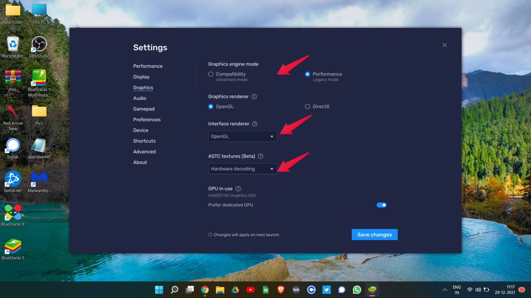
Task: Select Compatibility advanced graphics engine mode
Action: pyautogui.click(x=211, y=74)
